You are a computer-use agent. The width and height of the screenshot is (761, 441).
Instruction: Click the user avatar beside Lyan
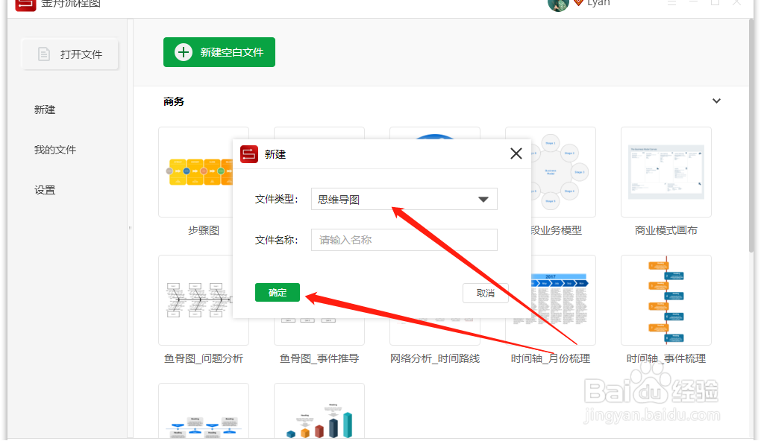(557, 4)
